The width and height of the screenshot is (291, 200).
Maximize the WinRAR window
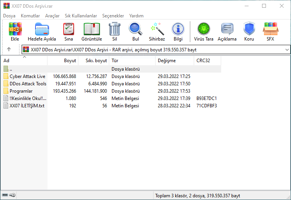point(264,6)
